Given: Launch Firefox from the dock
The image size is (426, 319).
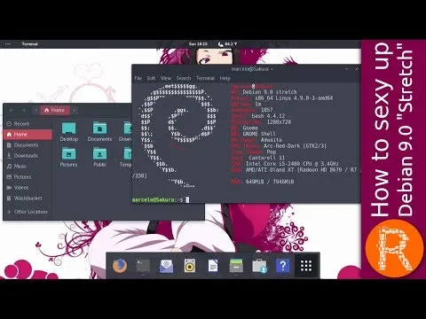Looking at the screenshot, I should (x=120, y=266).
